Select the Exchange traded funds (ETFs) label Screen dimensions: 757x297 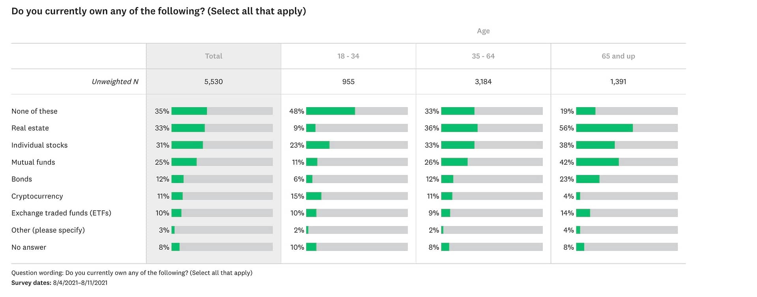click(61, 213)
